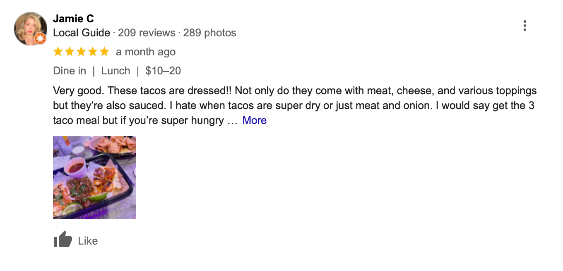The width and height of the screenshot is (563, 271).
Task: Click the Local Guide label
Action: pos(82,33)
